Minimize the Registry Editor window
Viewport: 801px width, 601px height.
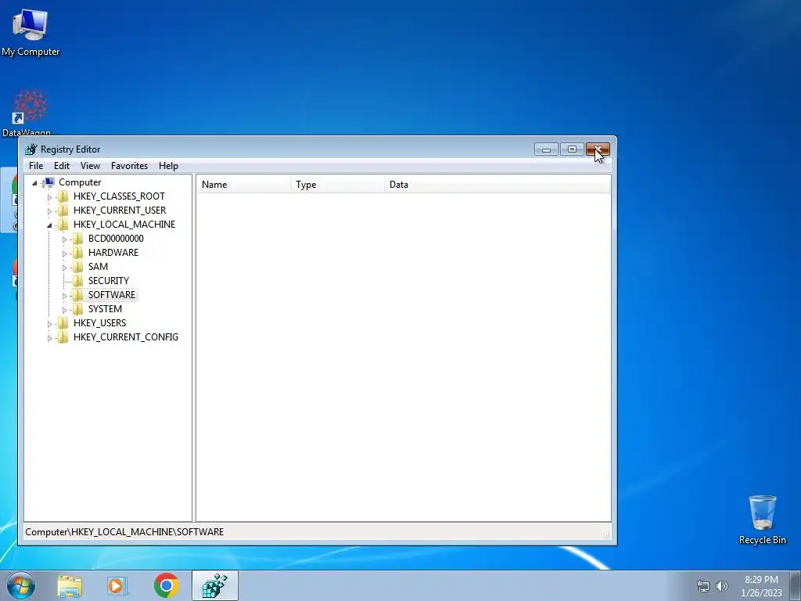click(546, 149)
